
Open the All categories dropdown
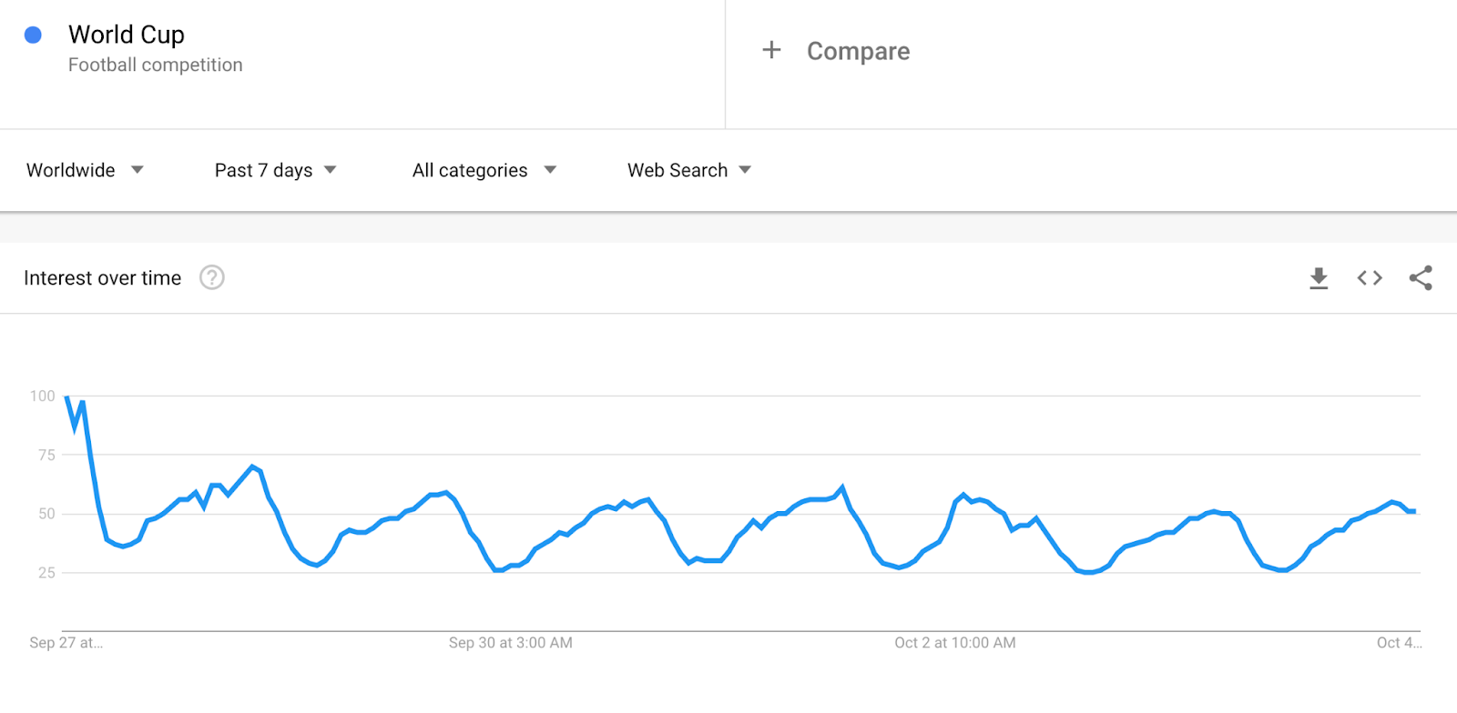pyautogui.click(x=484, y=170)
